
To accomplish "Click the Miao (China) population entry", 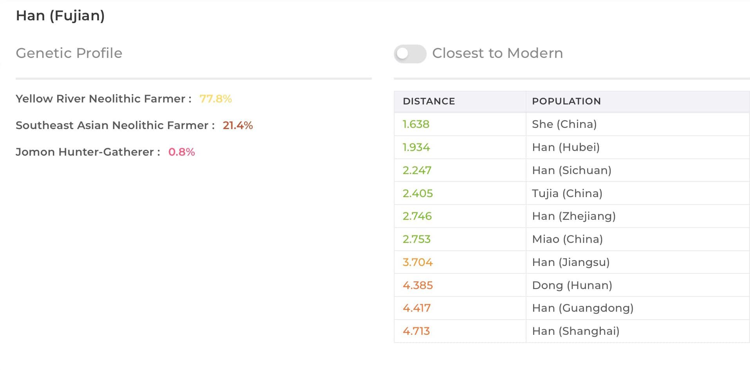I will [x=572, y=239].
